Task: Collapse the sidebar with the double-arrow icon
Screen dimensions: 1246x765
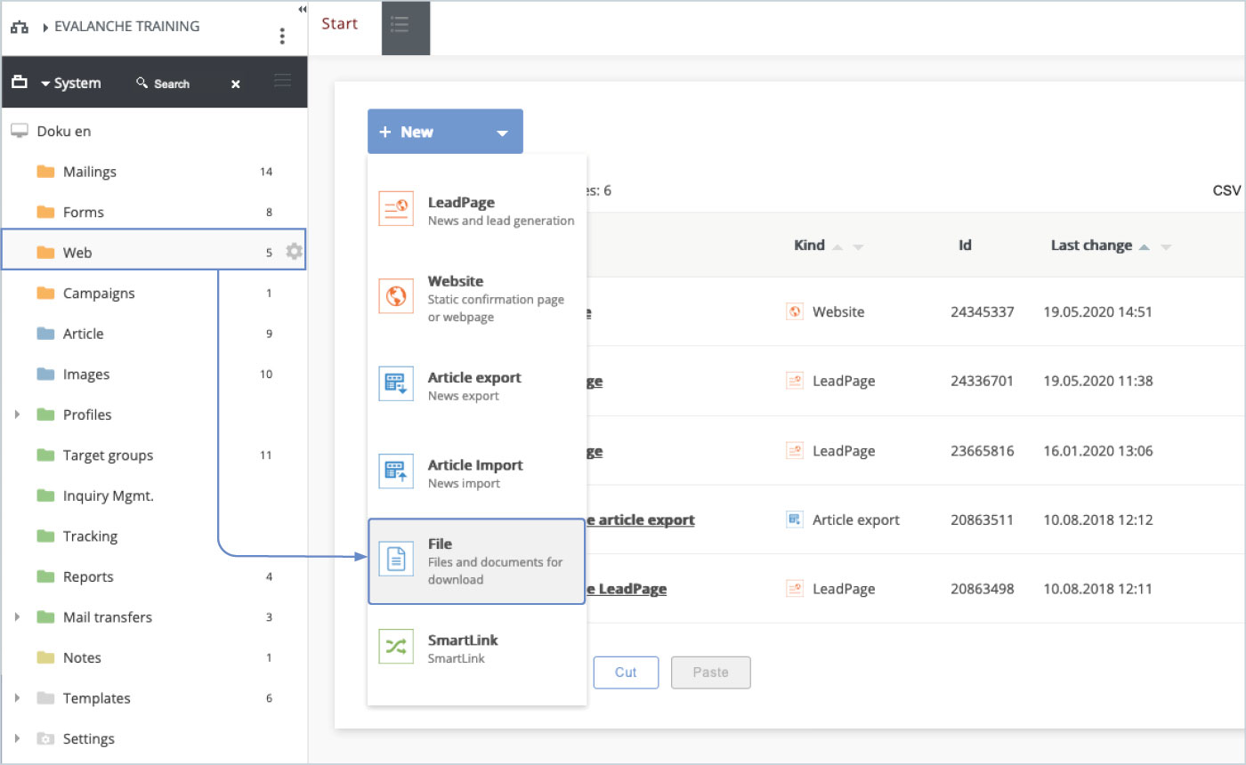Action: pyautogui.click(x=302, y=9)
